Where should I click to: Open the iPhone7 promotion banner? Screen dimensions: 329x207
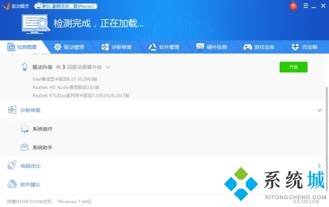[66, 6]
